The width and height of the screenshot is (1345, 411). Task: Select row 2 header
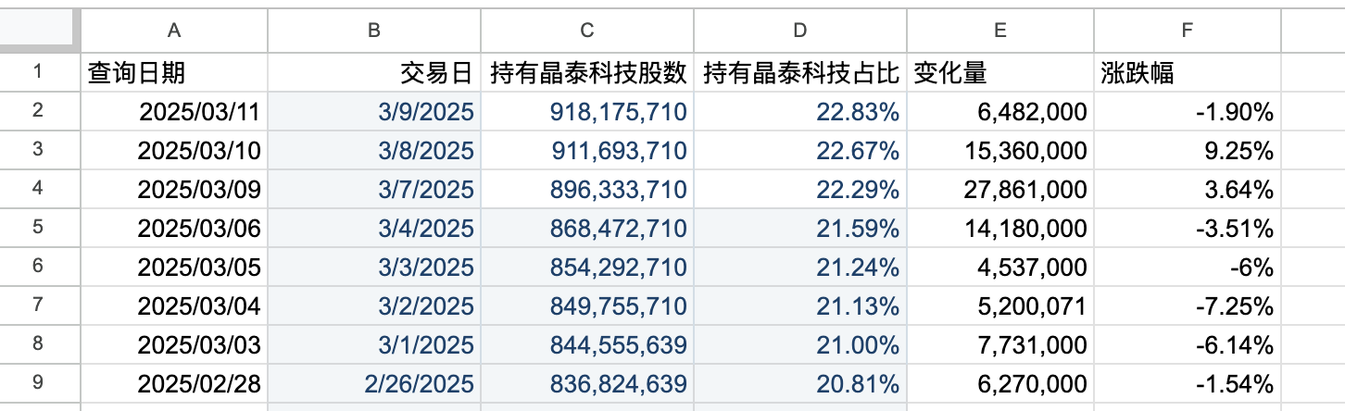point(41,111)
